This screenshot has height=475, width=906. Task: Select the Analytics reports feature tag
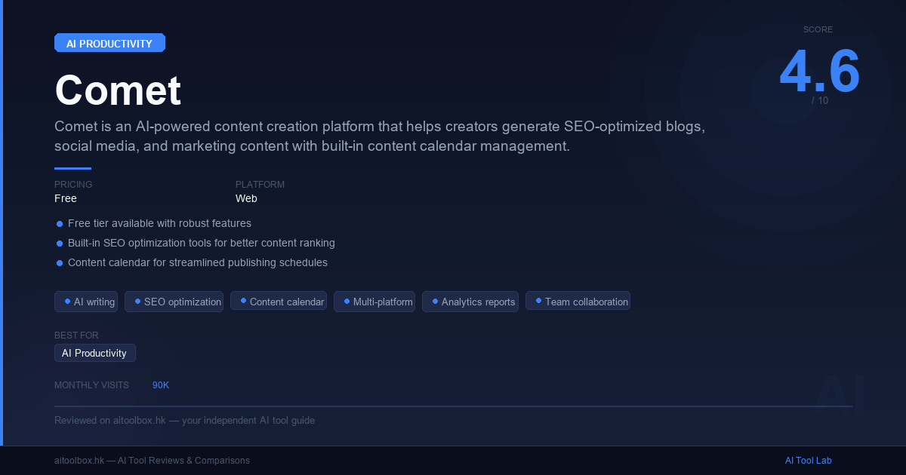(470, 302)
